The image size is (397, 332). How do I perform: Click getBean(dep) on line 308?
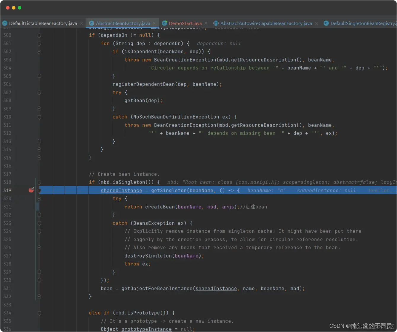pos(142,100)
